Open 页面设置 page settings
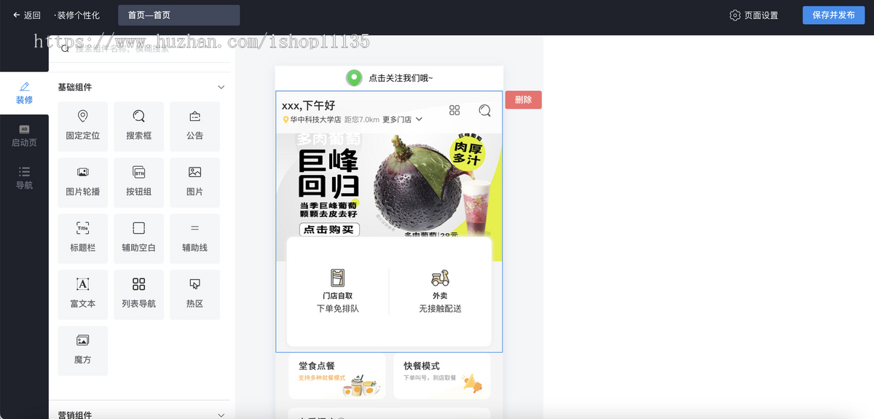 pos(754,15)
